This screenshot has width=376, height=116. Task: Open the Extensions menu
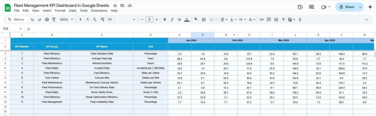pyautogui.click(x=99, y=10)
